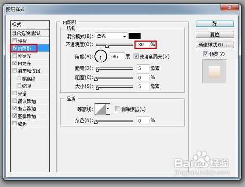Click the 大小 size value field

pyautogui.click(x=143, y=86)
